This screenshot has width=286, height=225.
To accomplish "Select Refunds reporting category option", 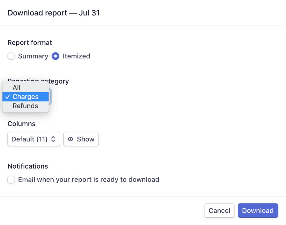I will click(25, 106).
